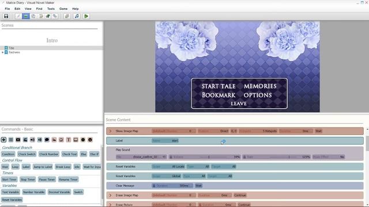Open the Music Effect No dropdown
The width and height of the screenshot is (369, 207).
pyautogui.click(x=329, y=157)
